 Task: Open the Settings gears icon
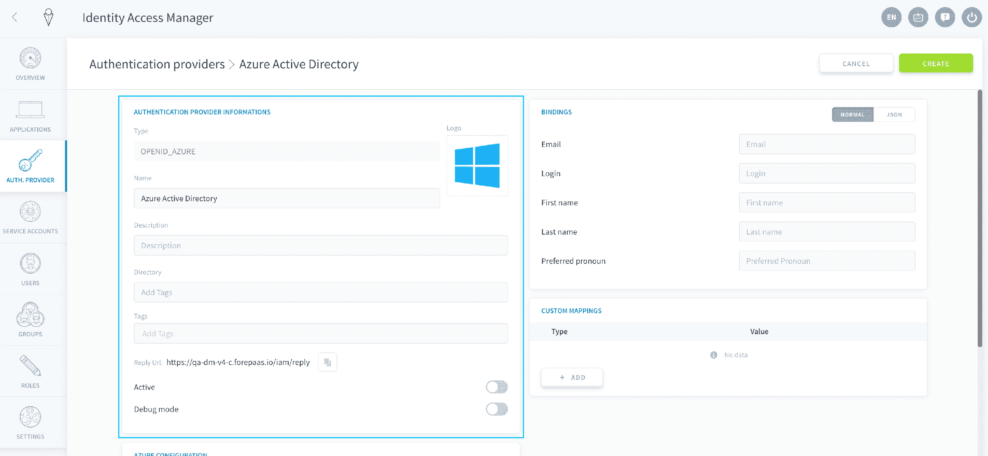(x=30, y=417)
